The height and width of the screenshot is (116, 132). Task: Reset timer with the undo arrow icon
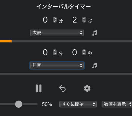(x=62, y=88)
